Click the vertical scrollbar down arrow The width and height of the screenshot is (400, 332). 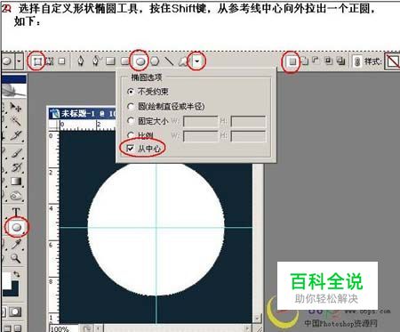tap(257, 318)
